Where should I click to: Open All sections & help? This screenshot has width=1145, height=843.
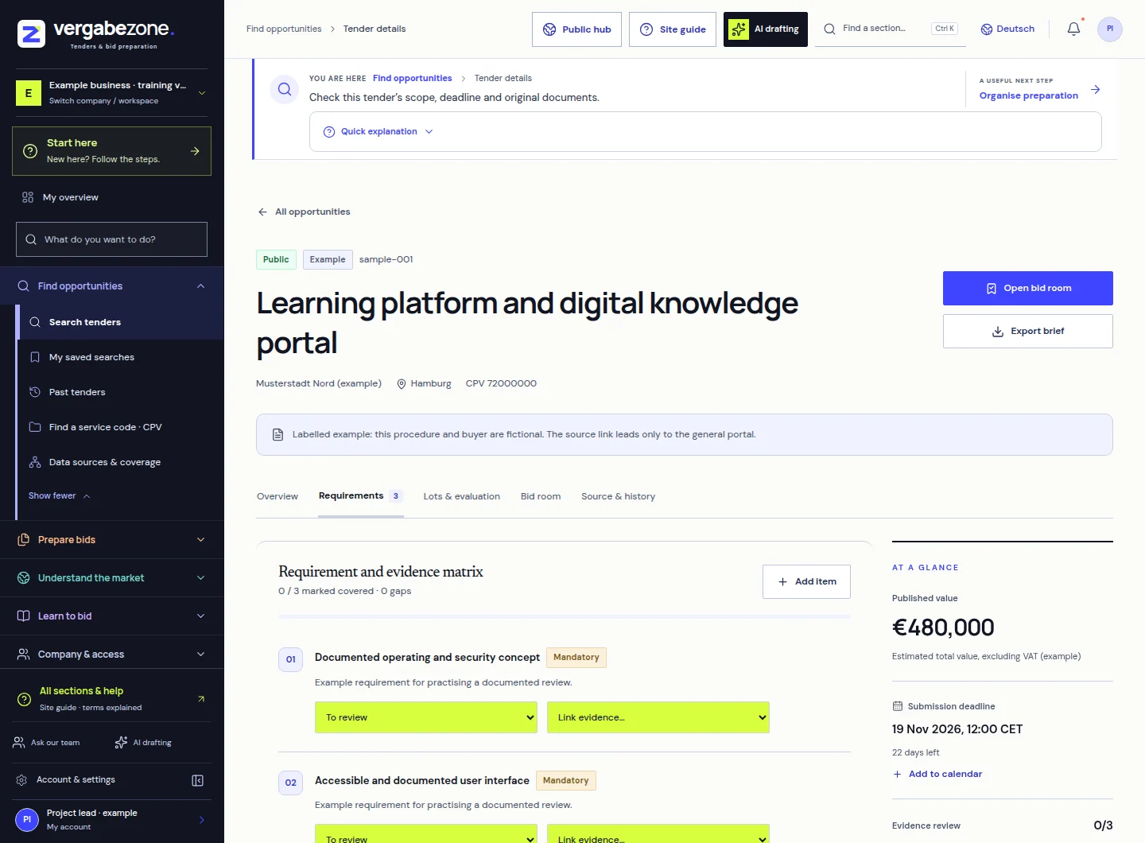(111, 698)
